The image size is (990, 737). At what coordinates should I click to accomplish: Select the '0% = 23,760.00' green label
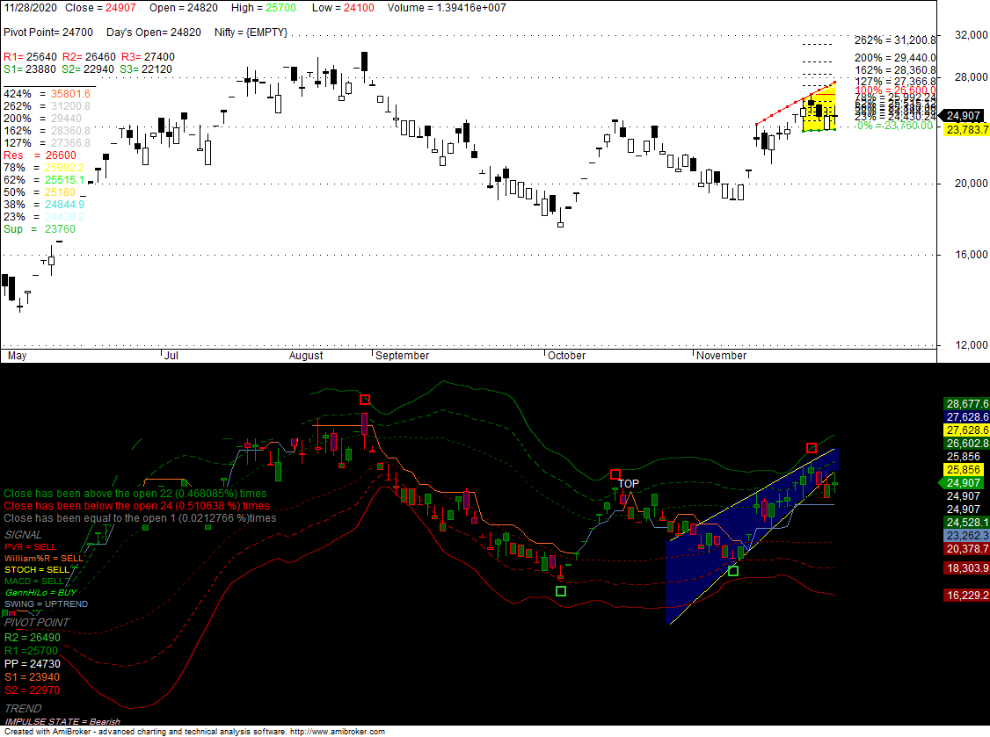(895, 126)
